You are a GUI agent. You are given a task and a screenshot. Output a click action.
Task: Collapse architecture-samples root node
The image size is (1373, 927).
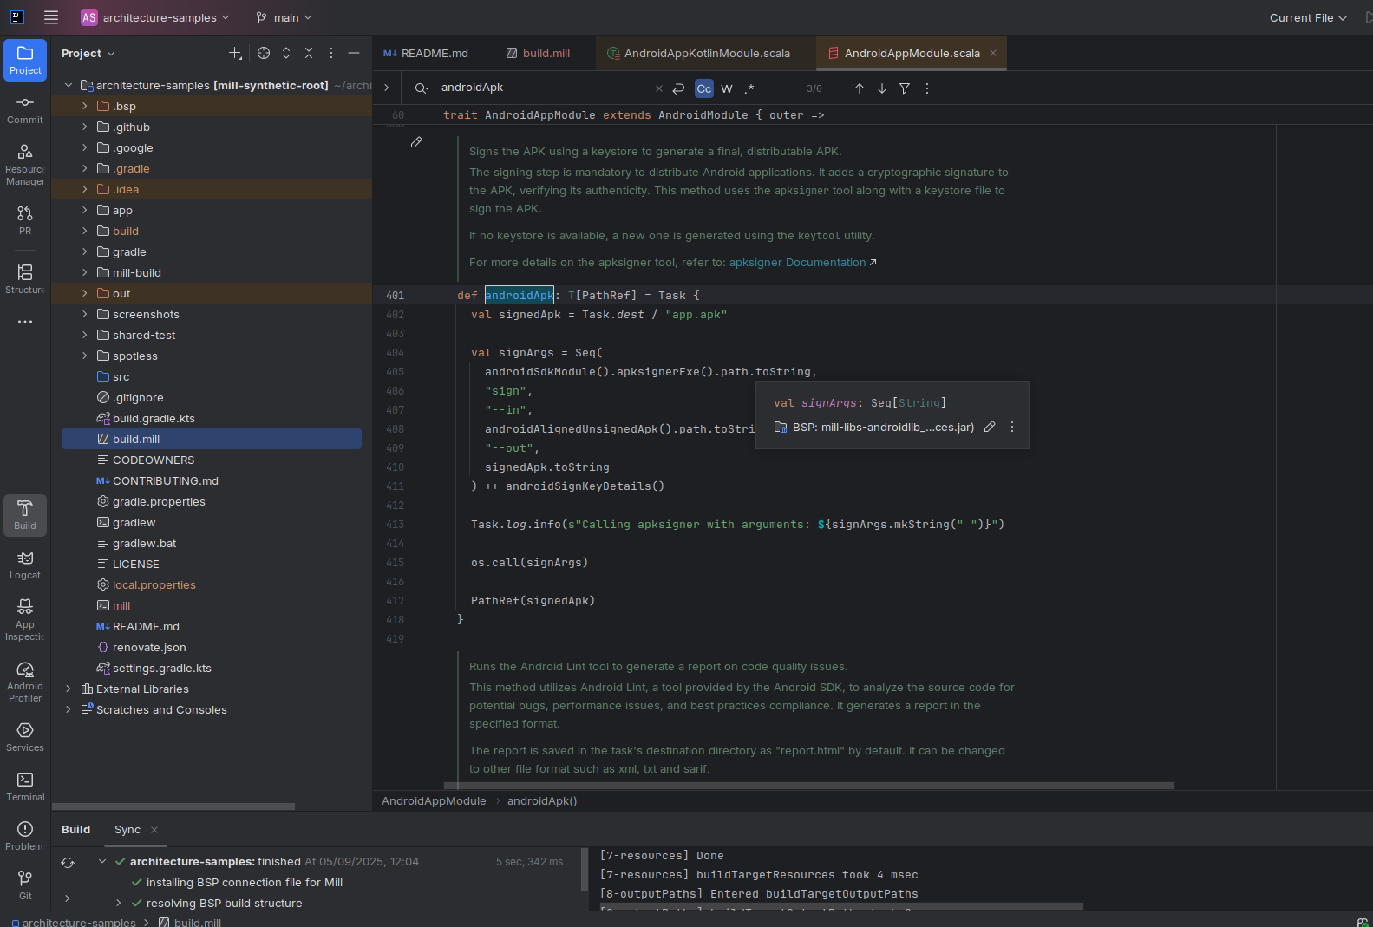tap(69, 85)
